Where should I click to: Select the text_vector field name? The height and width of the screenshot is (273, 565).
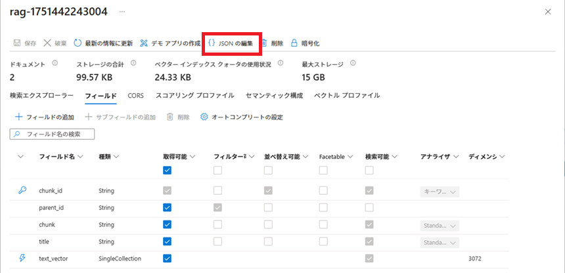(53, 259)
